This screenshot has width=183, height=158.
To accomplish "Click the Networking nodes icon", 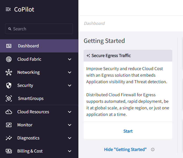I will (x=9, y=72).
